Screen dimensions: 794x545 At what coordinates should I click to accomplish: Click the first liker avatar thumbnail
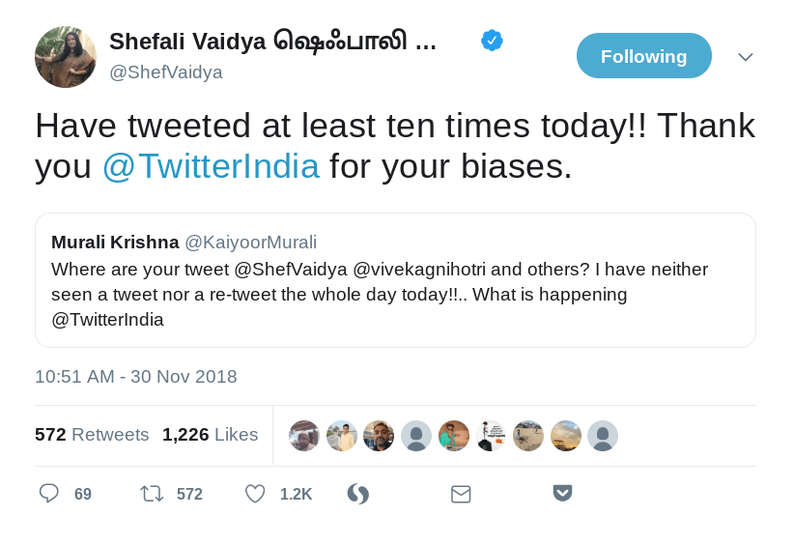(304, 436)
